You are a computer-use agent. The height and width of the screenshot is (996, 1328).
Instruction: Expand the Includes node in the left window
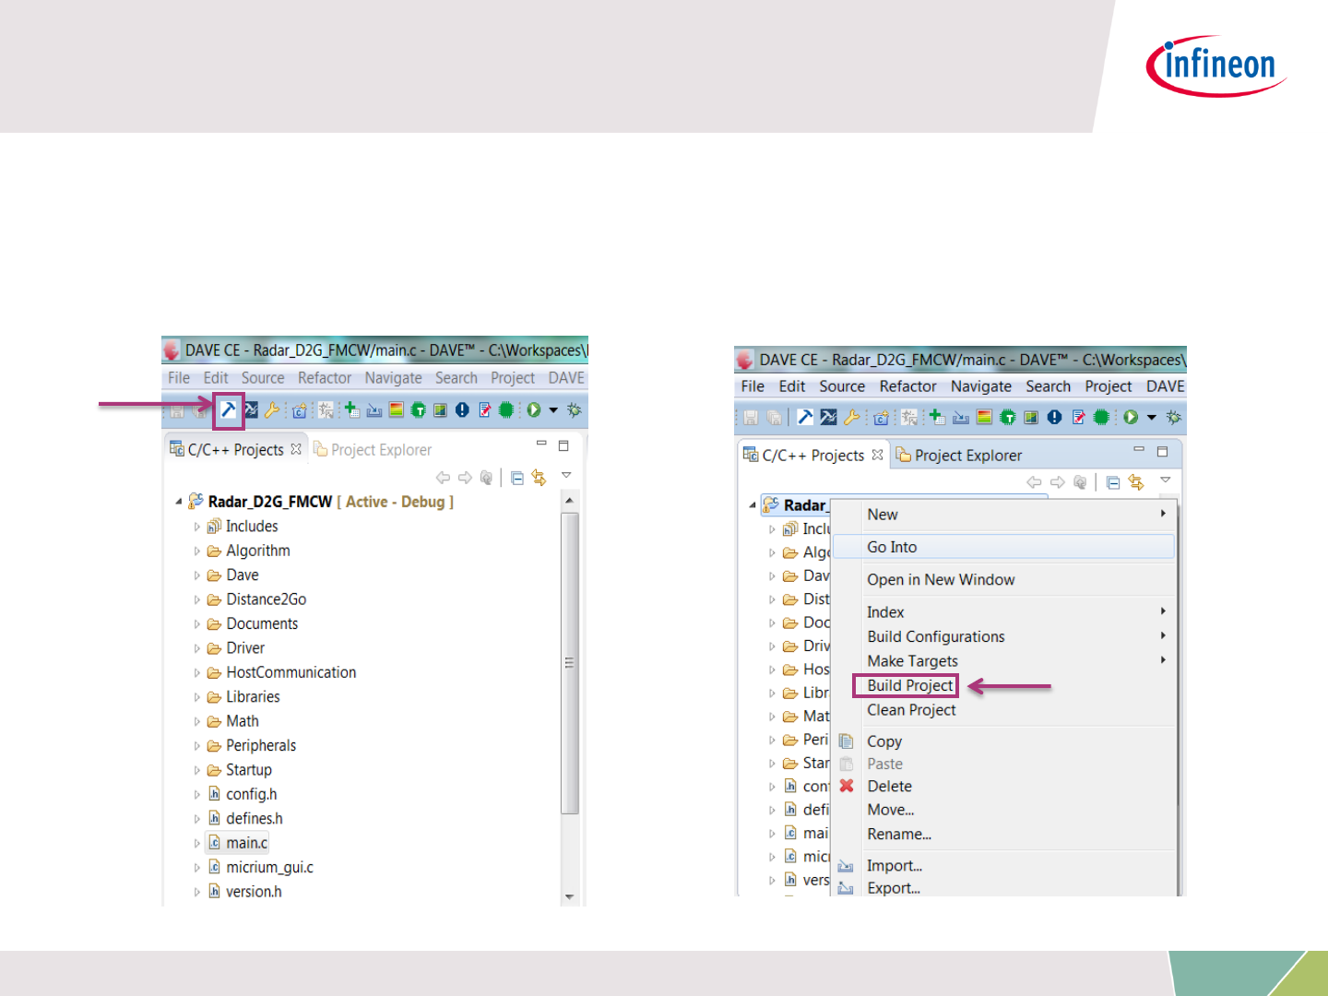click(x=196, y=527)
